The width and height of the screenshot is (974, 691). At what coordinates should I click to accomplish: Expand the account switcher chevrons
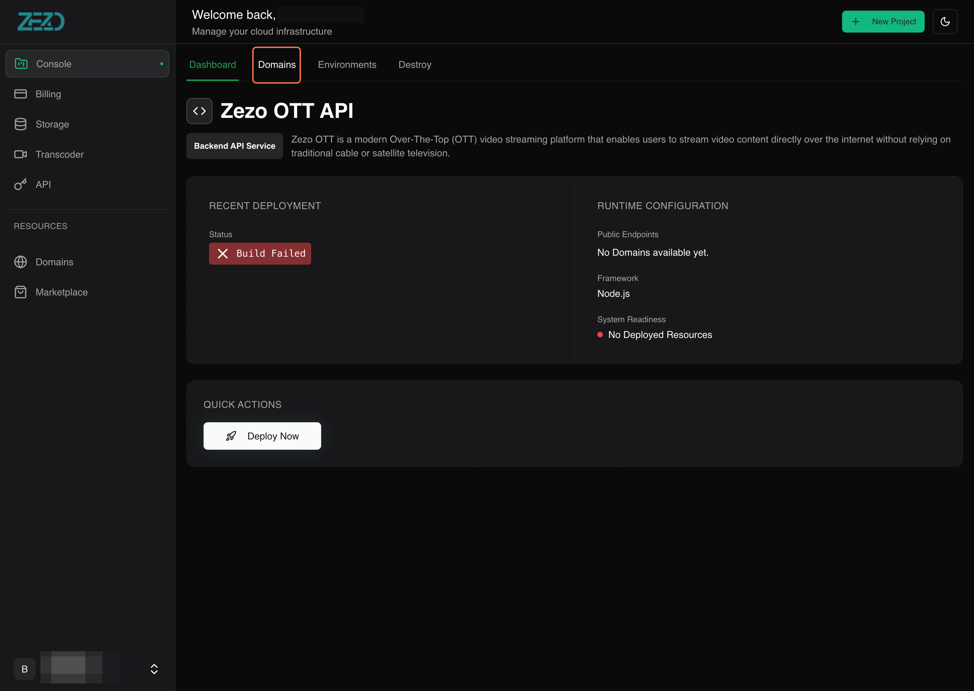[x=154, y=669]
